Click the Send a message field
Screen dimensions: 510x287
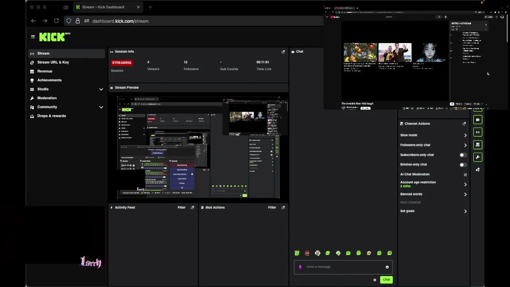pyautogui.click(x=343, y=267)
